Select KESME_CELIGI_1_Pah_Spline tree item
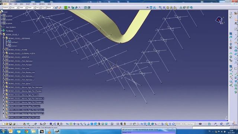 (19, 83)
